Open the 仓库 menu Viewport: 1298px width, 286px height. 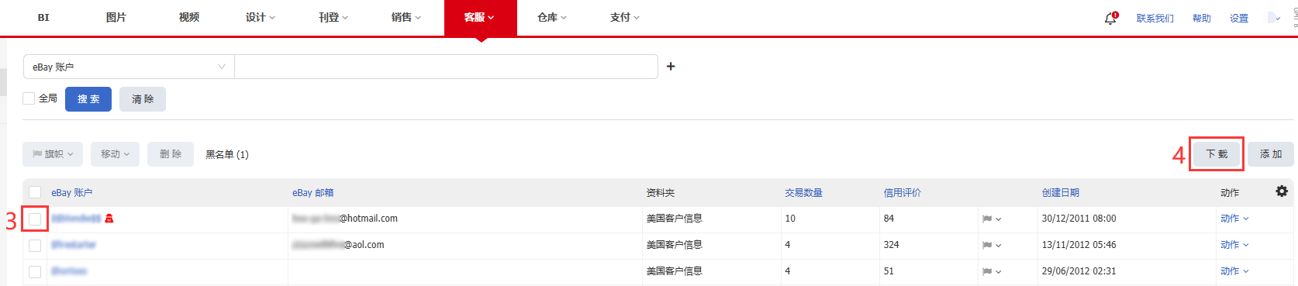coord(552,17)
